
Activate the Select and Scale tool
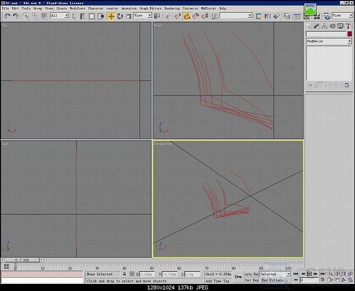(x=128, y=16)
